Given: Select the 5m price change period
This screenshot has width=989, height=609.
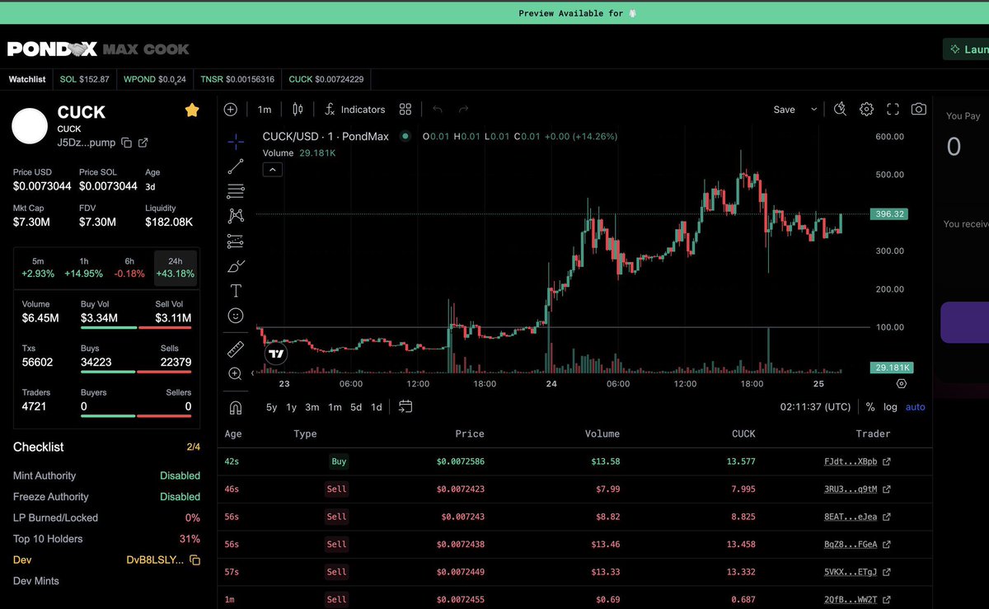Looking at the screenshot, I should point(38,268).
